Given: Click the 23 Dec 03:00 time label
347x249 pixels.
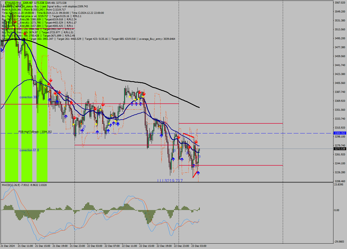Looking at the screenshot, I should [199, 246].
